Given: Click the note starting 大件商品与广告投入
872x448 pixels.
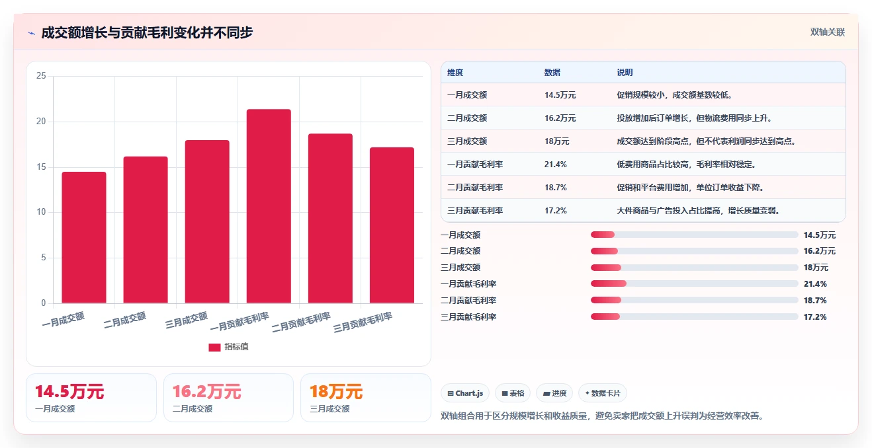Looking at the screenshot, I should (698, 211).
